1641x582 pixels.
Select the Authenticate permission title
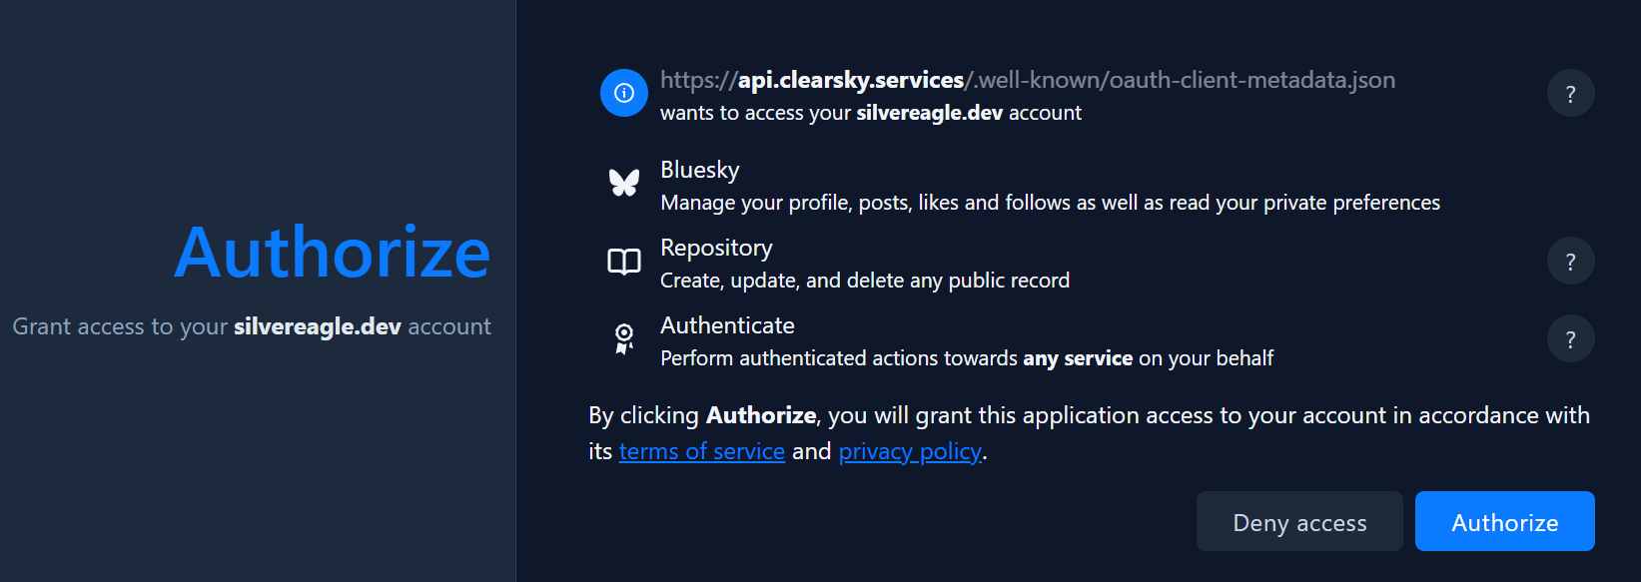click(x=727, y=325)
